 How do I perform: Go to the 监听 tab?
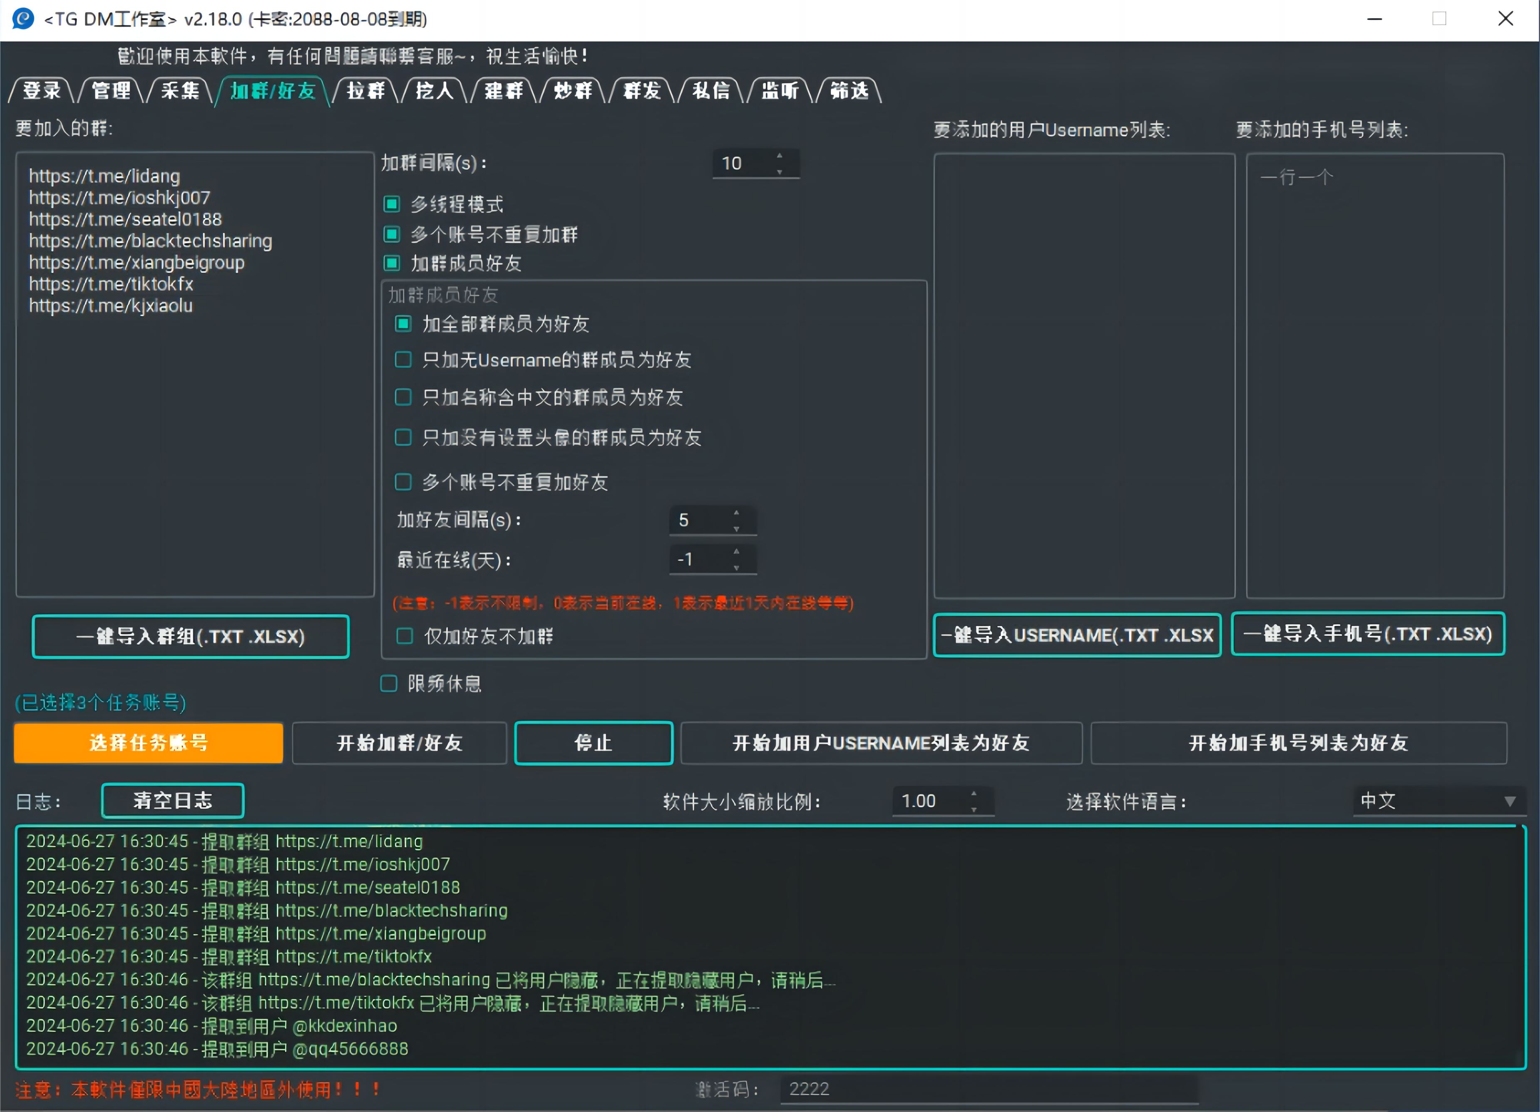[780, 90]
